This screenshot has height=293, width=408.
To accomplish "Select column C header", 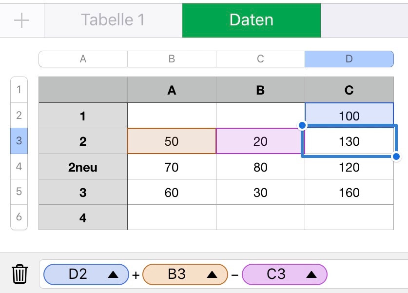I will pyautogui.click(x=260, y=59).
